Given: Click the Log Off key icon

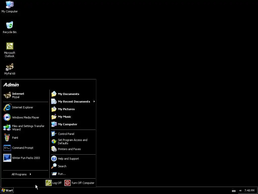Looking at the screenshot, I should point(49,183).
